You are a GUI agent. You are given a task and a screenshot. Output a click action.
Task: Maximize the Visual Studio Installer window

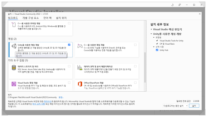[194, 5]
